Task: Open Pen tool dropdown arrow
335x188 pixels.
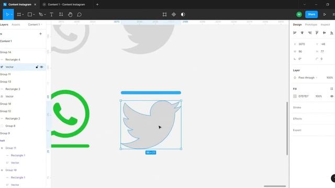Action: point(45,15)
